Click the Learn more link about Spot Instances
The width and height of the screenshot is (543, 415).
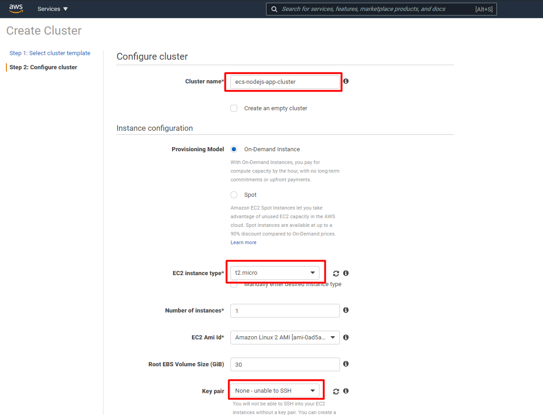pos(243,242)
